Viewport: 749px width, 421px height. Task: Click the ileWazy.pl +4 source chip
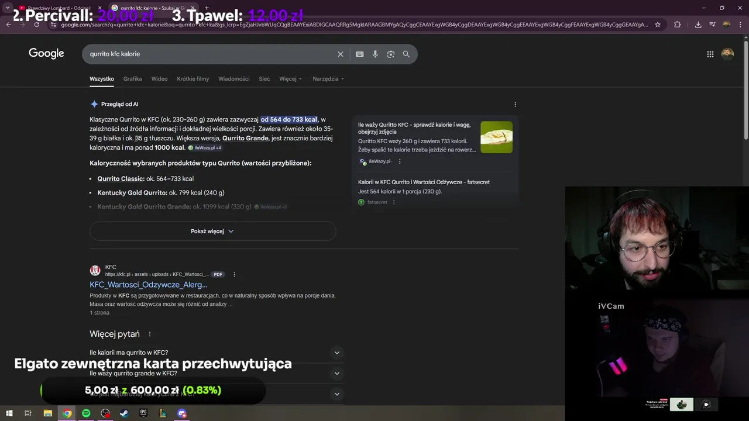(x=205, y=148)
